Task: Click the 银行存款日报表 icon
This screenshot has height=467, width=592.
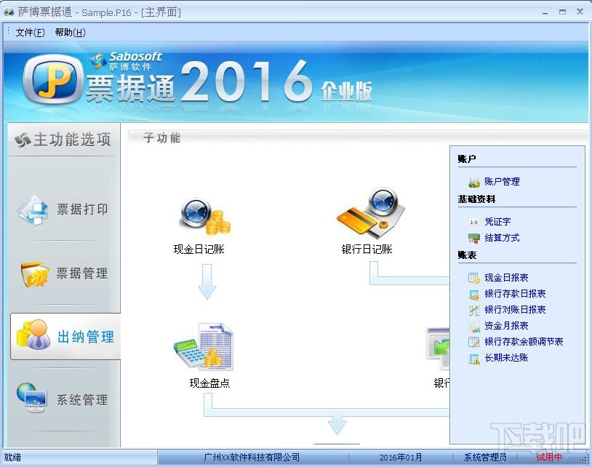Action: (474, 295)
